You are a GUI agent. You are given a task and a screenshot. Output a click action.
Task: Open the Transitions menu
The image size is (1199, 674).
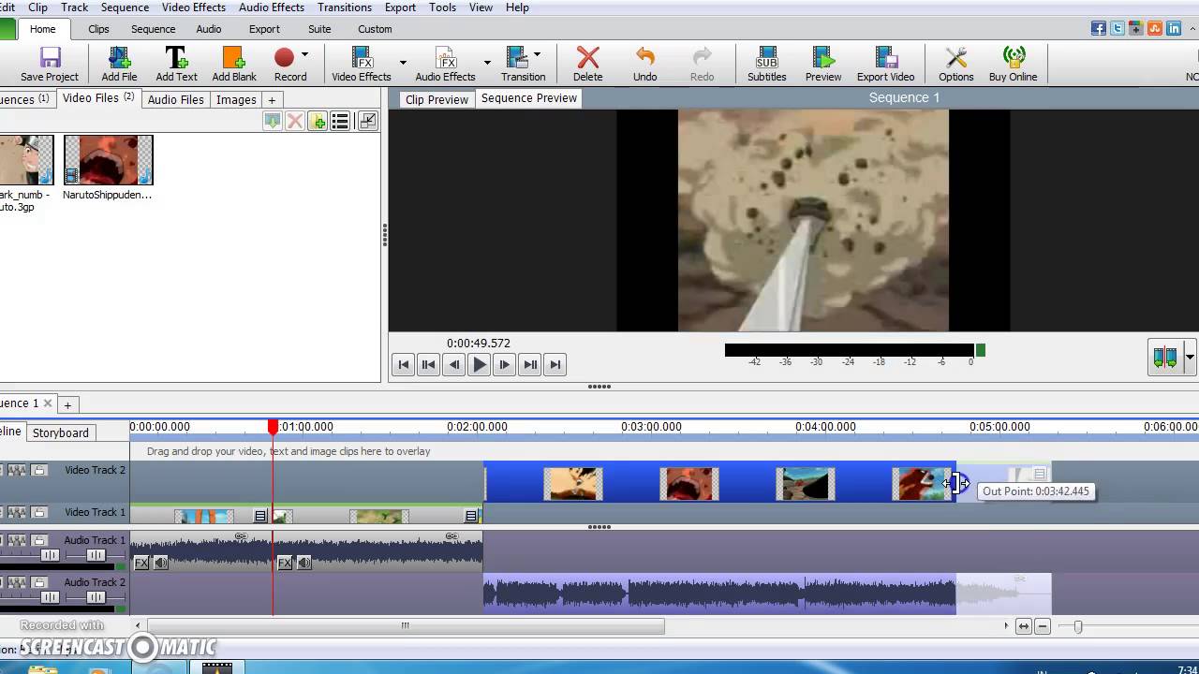[x=345, y=7]
